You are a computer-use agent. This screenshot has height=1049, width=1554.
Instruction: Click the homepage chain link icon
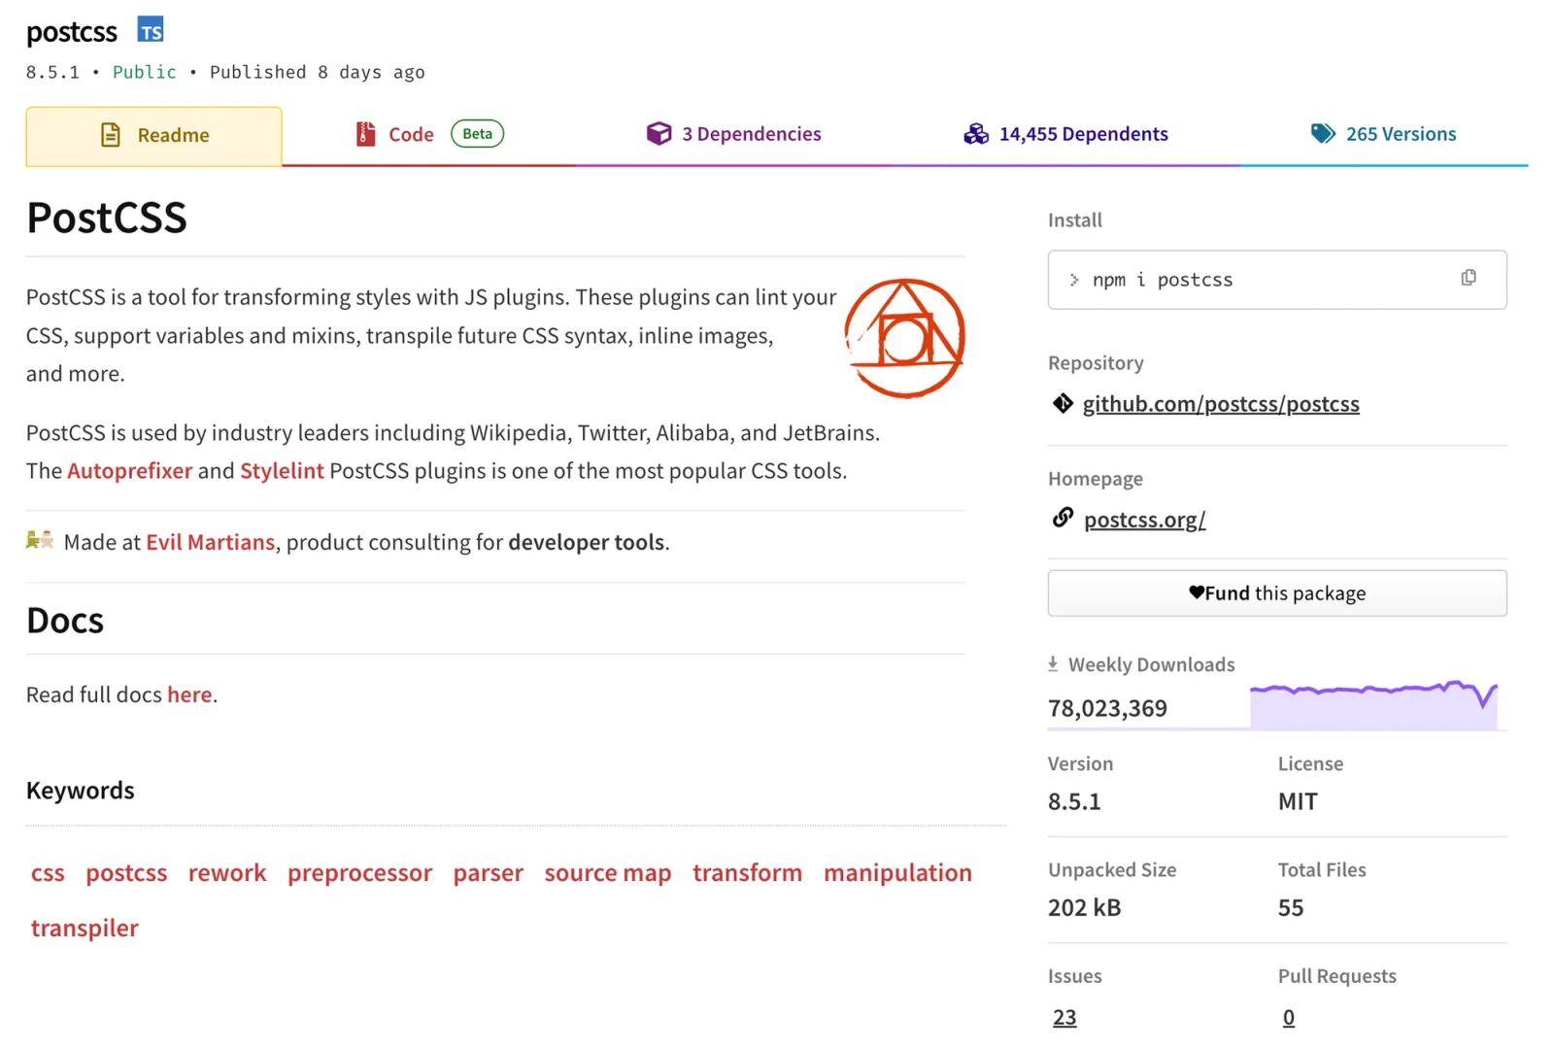click(x=1063, y=518)
